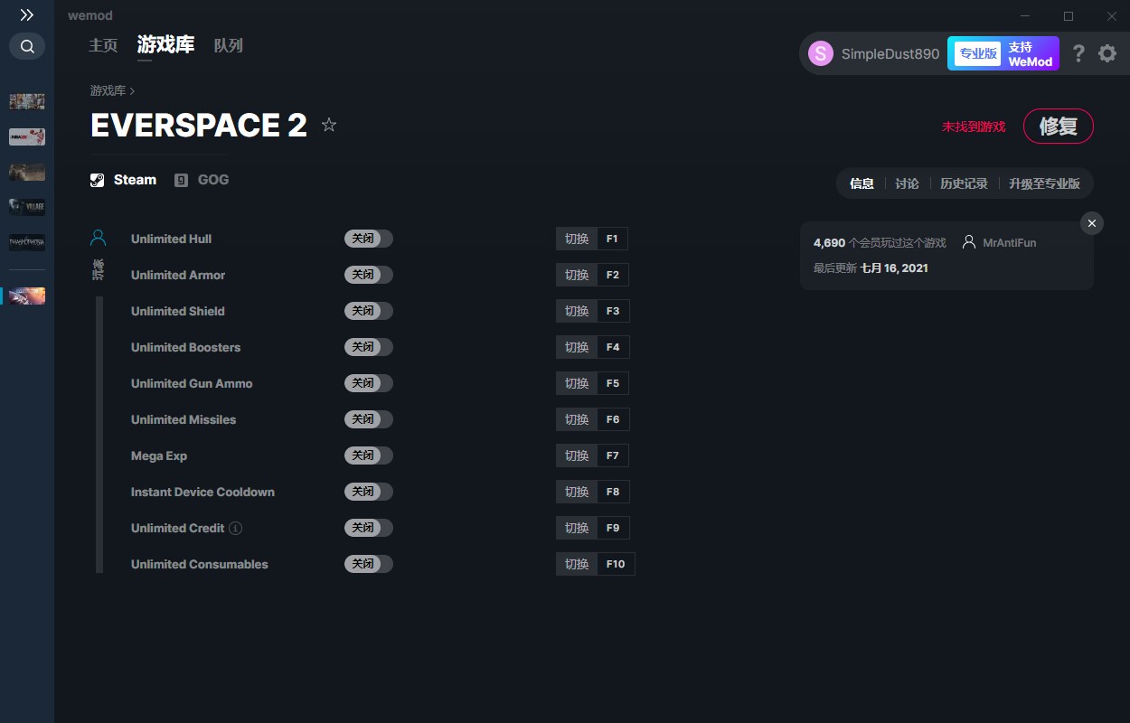The image size is (1130, 723).
Task: Close the info card with X
Action: (1092, 223)
